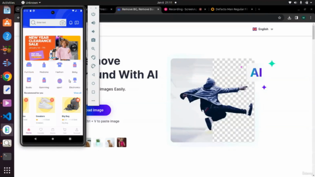Select the Electronics category

[75, 83]
